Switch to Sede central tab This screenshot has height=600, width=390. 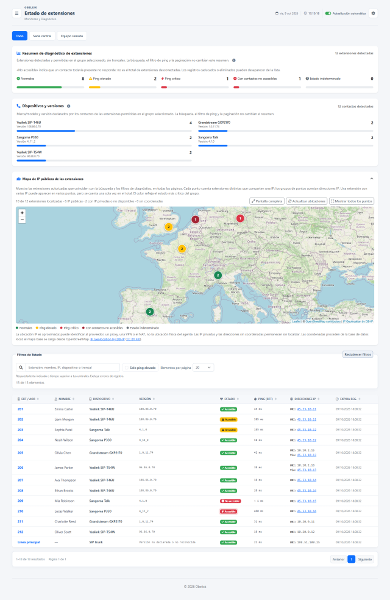pos(42,36)
